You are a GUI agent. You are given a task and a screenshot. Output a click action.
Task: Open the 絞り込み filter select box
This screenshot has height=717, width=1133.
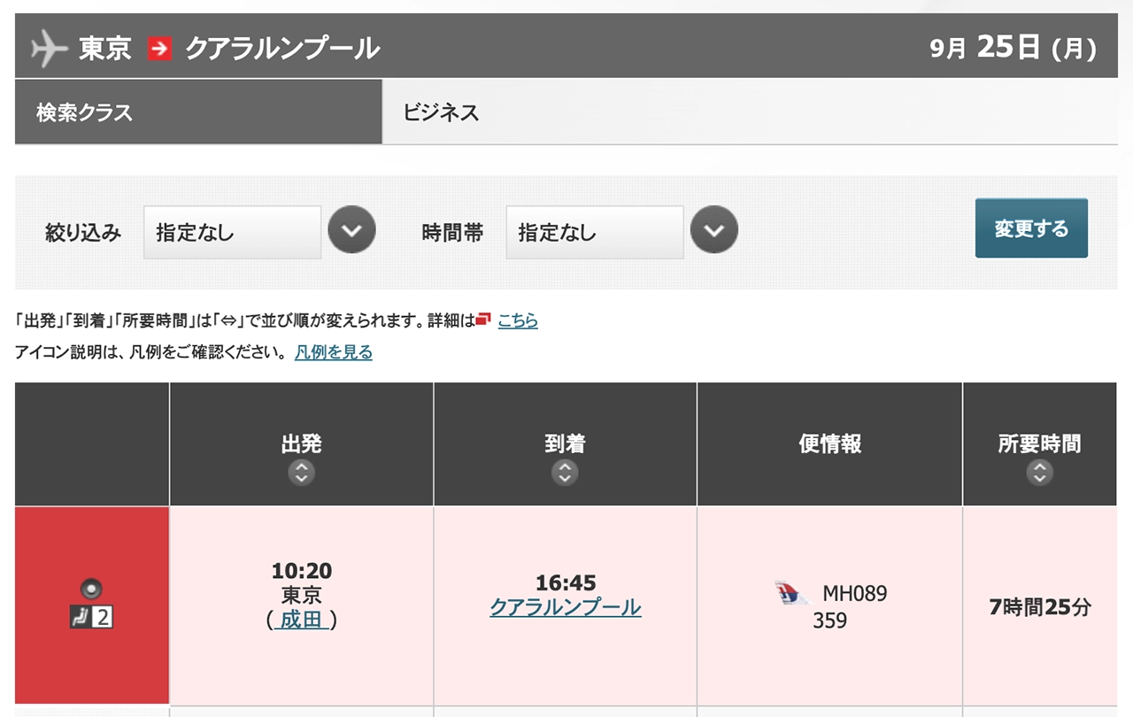(232, 233)
